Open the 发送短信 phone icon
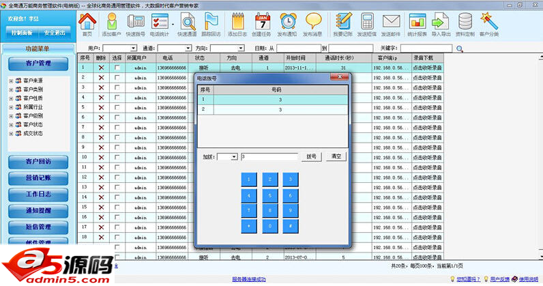This screenshot has width=543, height=286. point(367,21)
